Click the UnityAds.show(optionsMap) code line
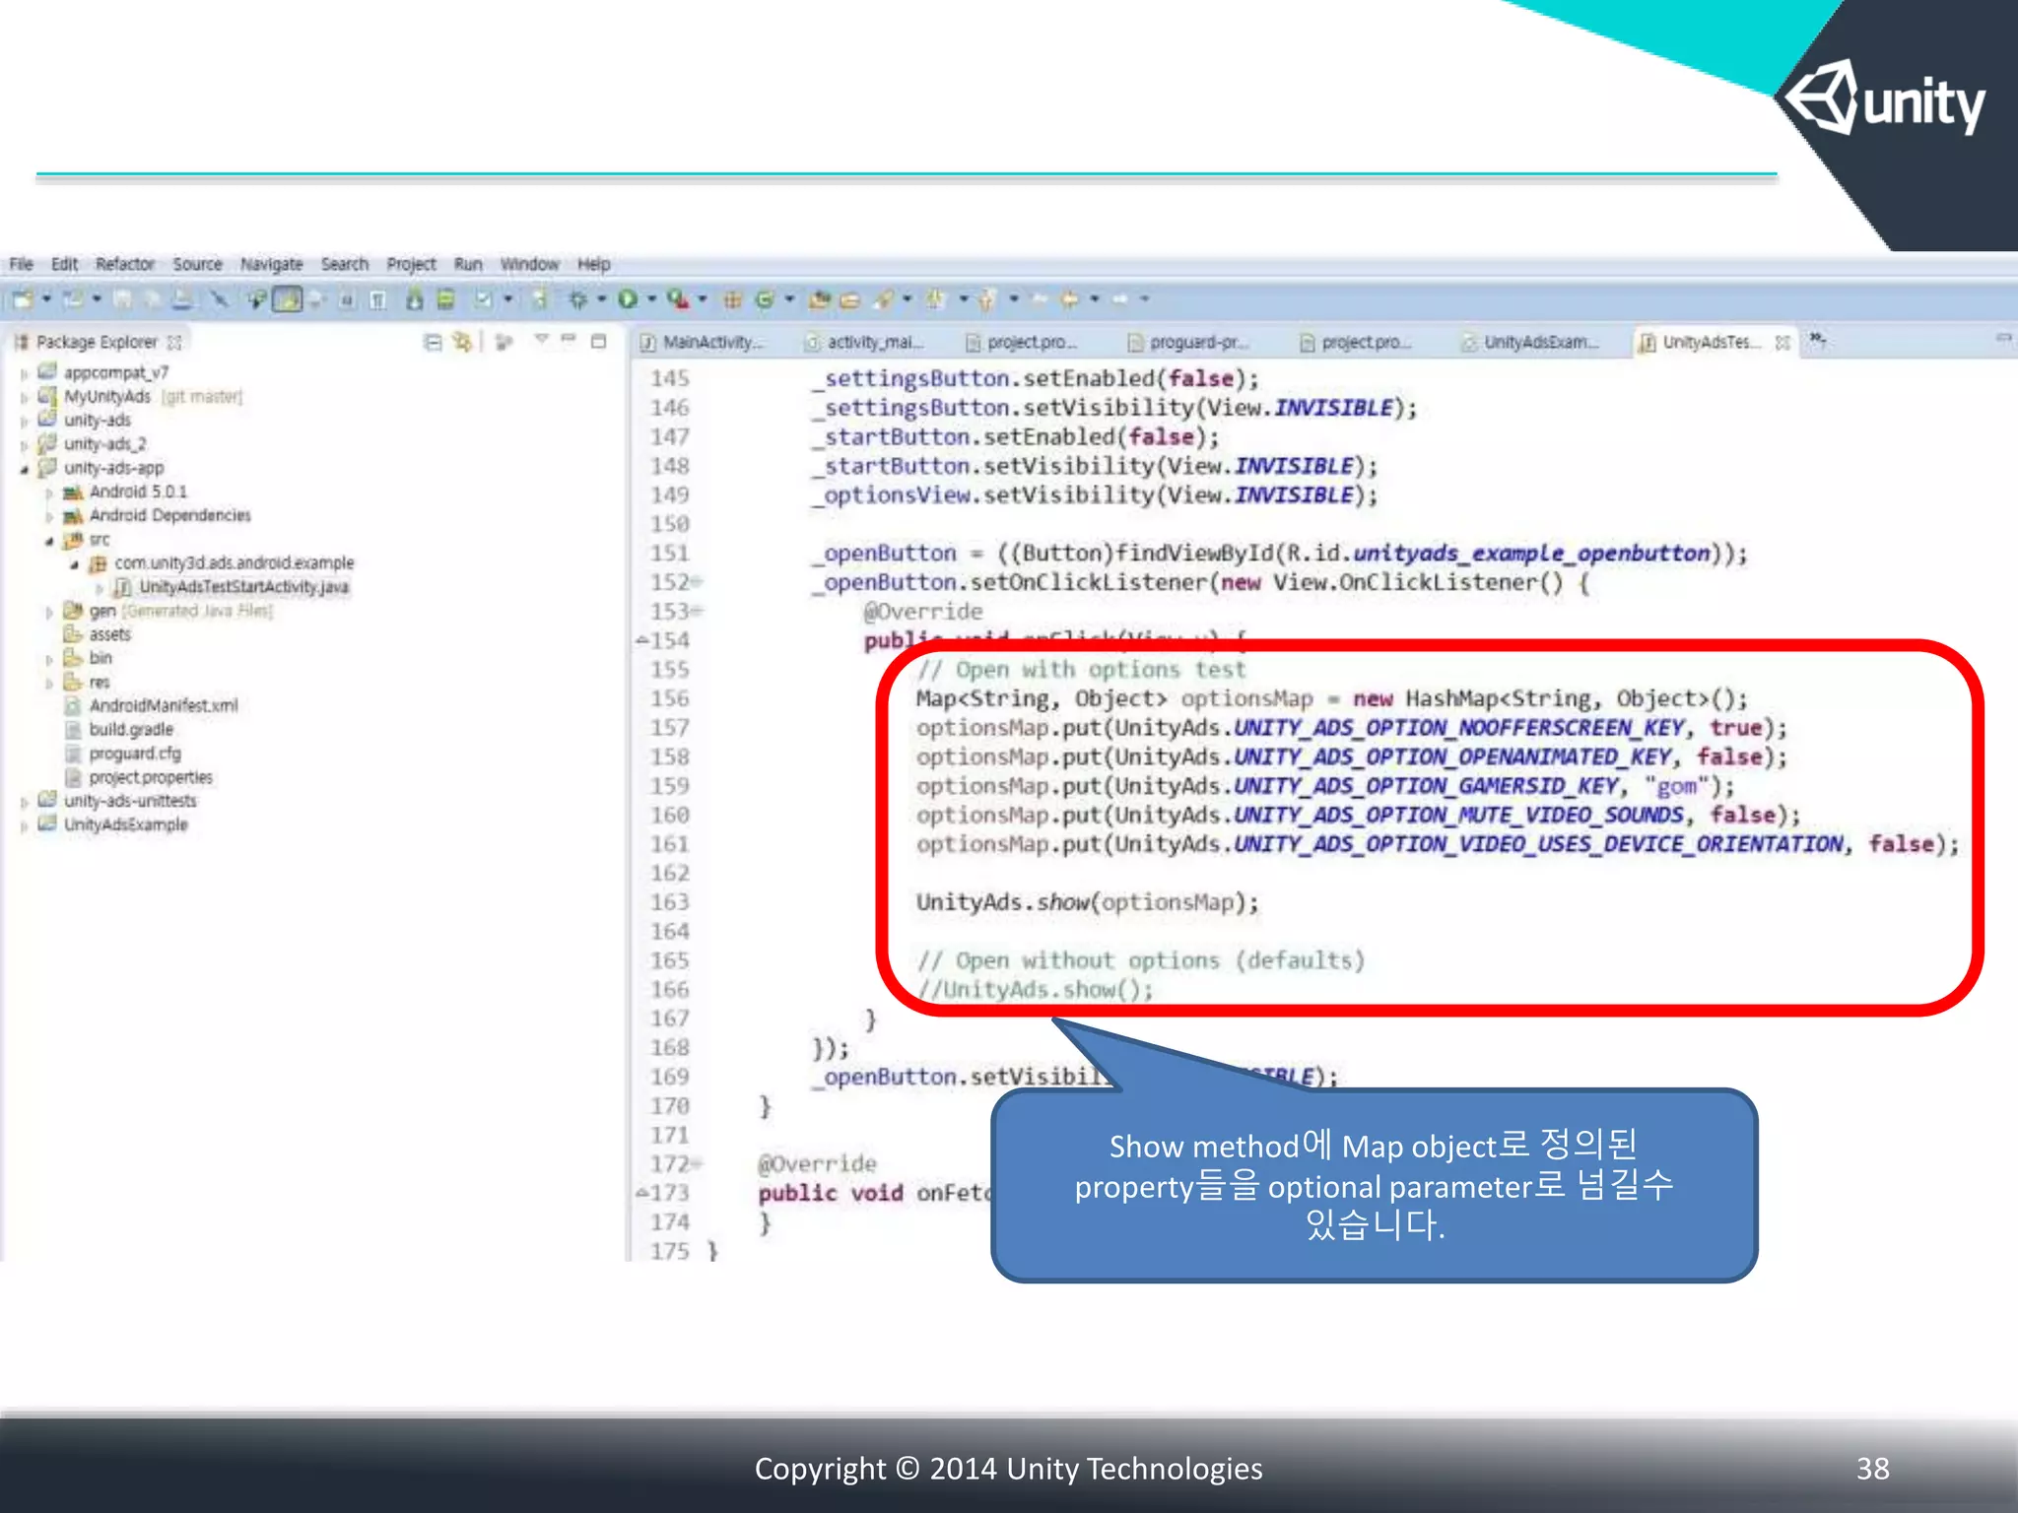 [x=1088, y=902]
